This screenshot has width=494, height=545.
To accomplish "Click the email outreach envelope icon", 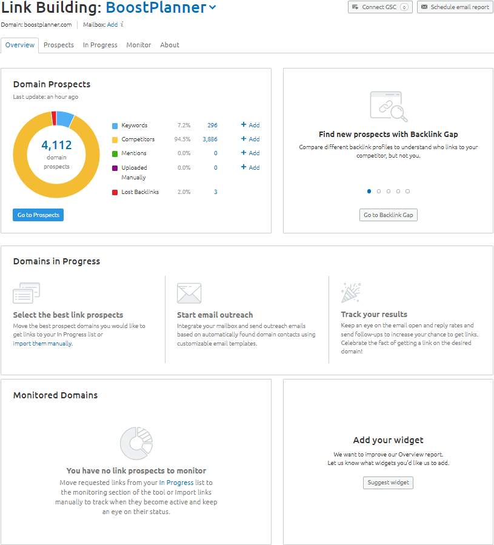I will [189, 293].
